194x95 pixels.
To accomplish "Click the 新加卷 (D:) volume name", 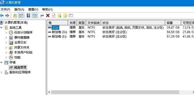I will (59, 32).
